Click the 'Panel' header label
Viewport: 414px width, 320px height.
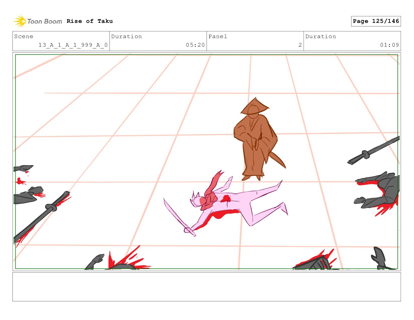click(x=218, y=36)
